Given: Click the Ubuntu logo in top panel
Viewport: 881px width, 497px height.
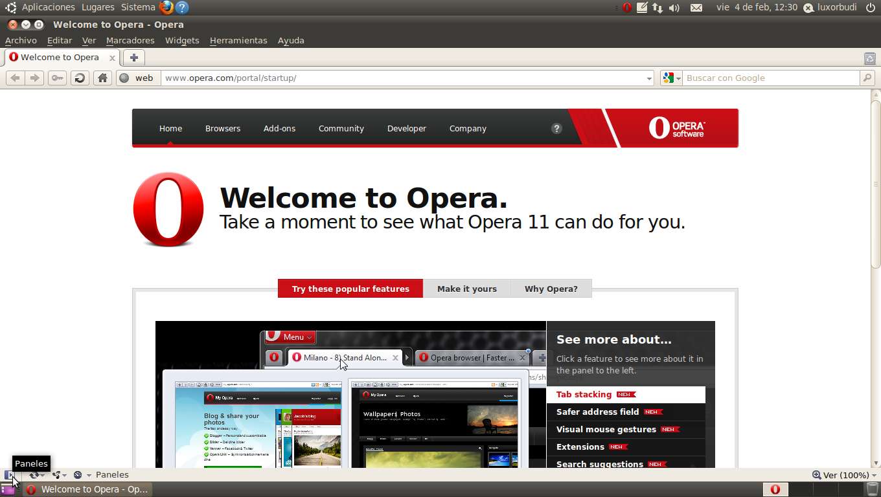Looking at the screenshot, I should (10, 8).
